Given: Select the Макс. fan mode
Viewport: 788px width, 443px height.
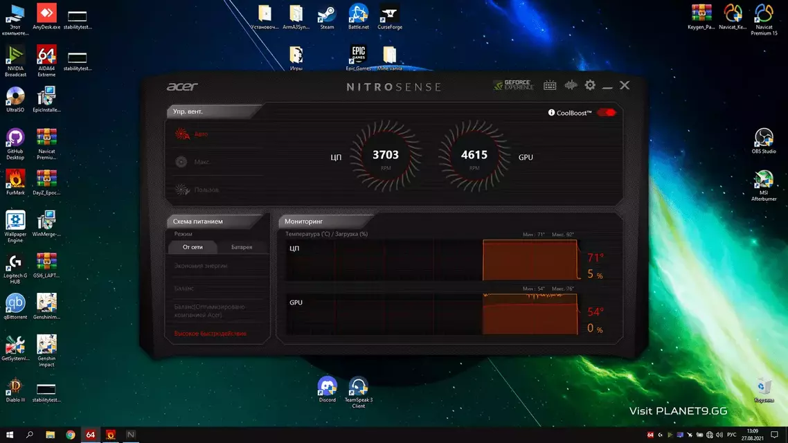Looking at the screenshot, I should tap(193, 162).
